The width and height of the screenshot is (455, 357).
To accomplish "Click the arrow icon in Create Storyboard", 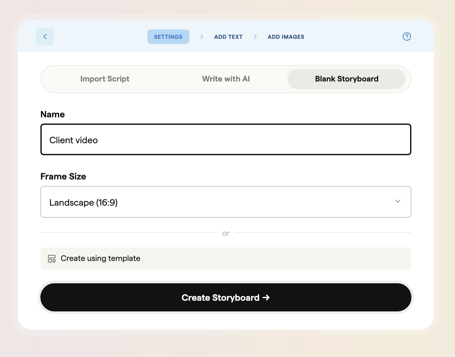I will click(266, 297).
